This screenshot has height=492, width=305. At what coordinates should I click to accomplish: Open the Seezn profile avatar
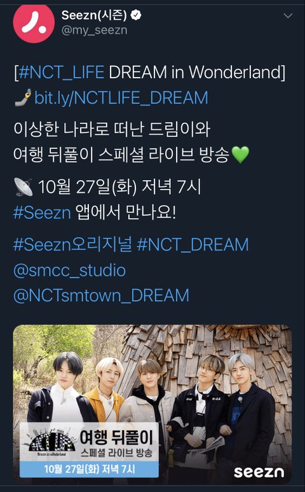[34, 22]
